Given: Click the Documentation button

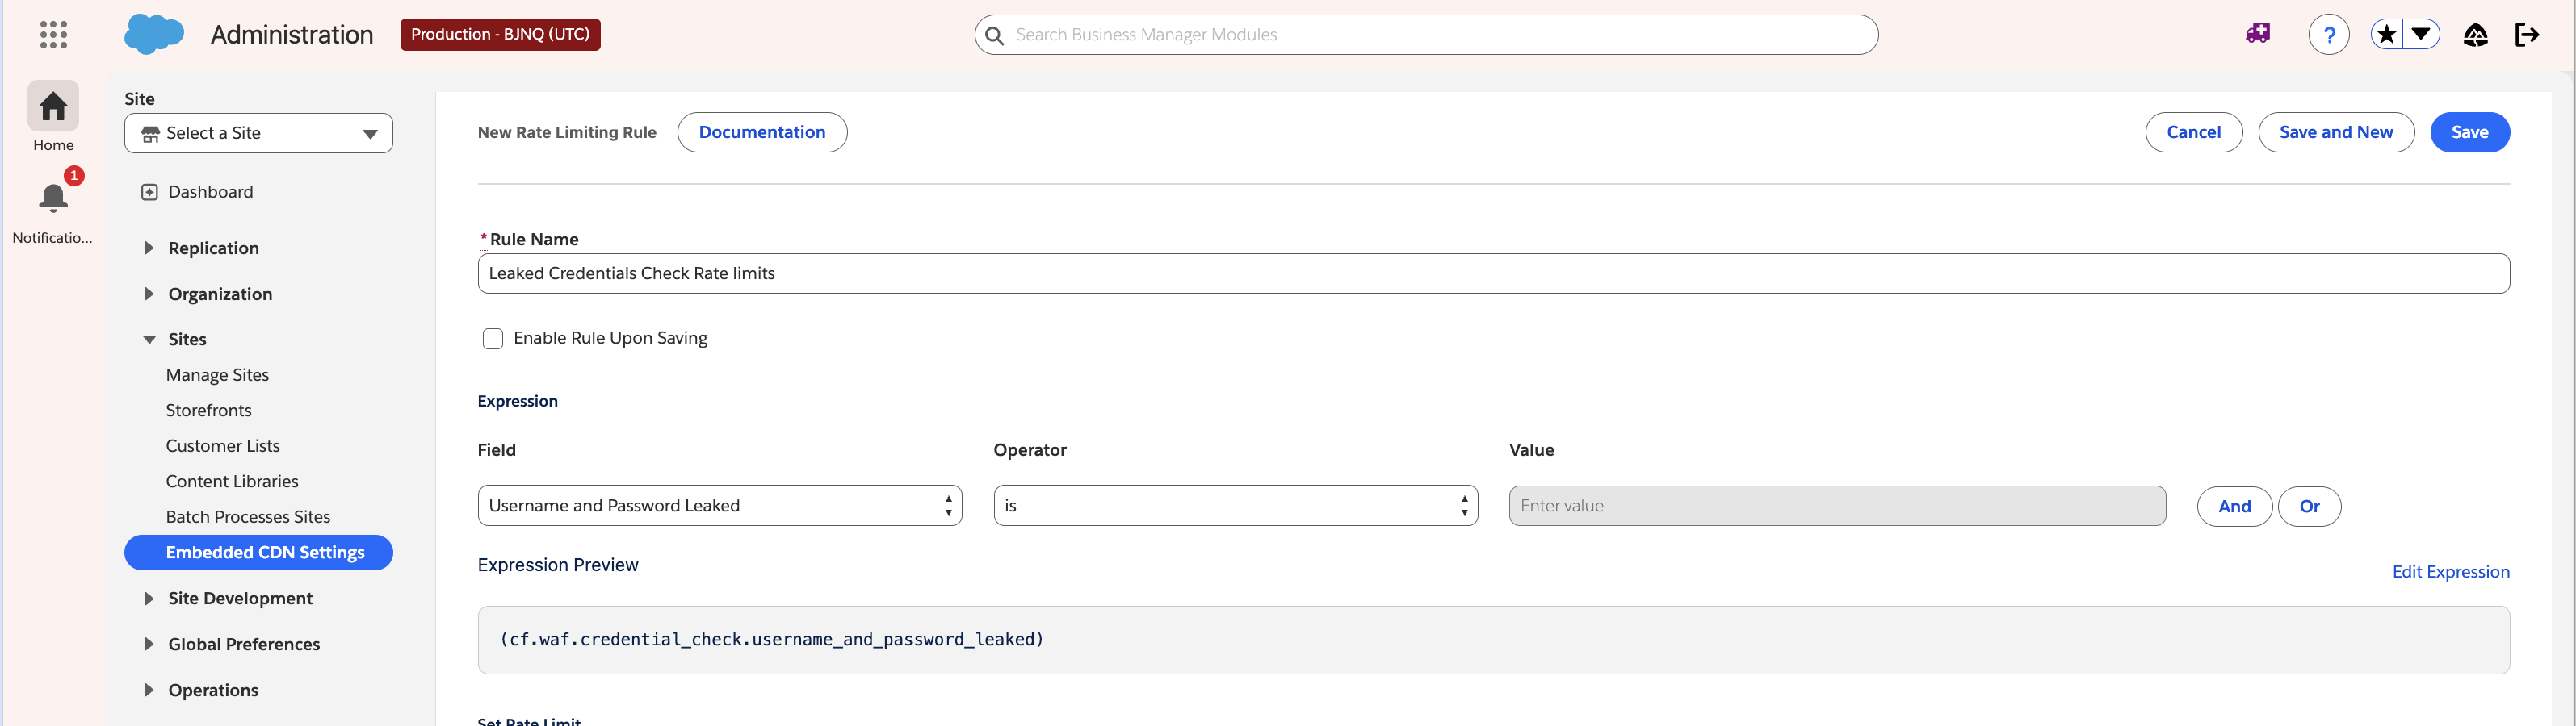Looking at the screenshot, I should [x=762, y=131].
